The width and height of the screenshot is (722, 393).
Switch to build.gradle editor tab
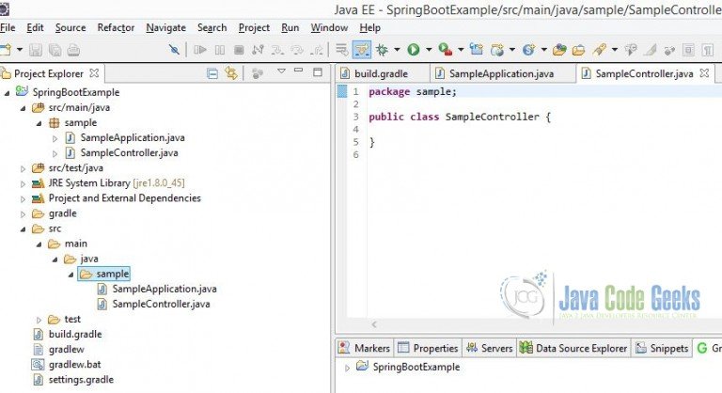click(381, 73)
